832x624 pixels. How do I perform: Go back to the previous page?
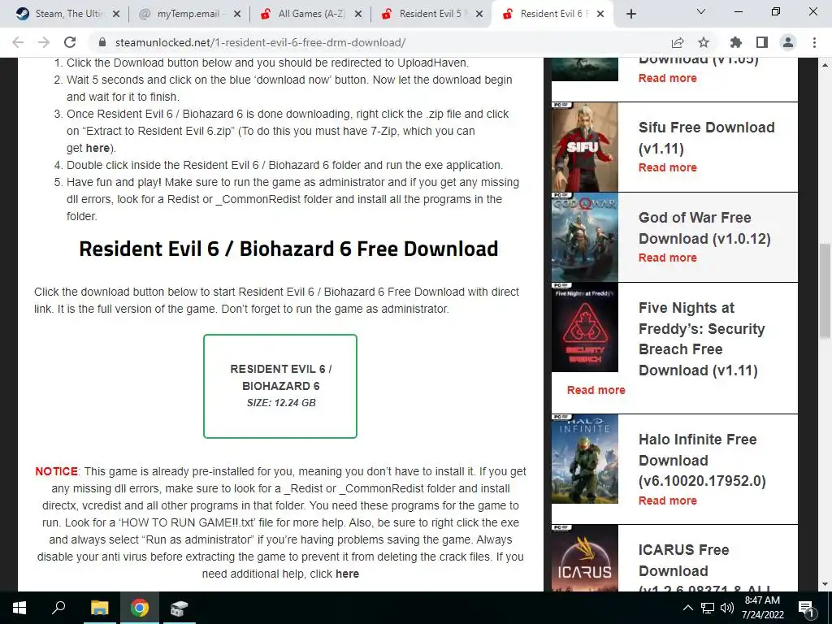pos(18,42)
